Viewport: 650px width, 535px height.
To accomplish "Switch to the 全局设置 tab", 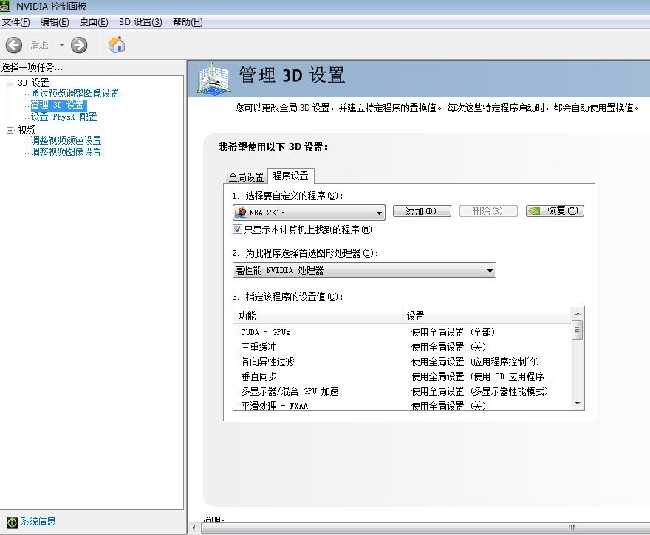I will [x=246, y=177].
